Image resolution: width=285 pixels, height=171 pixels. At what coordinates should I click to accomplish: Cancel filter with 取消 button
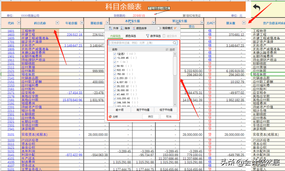(x=169, y=117)
